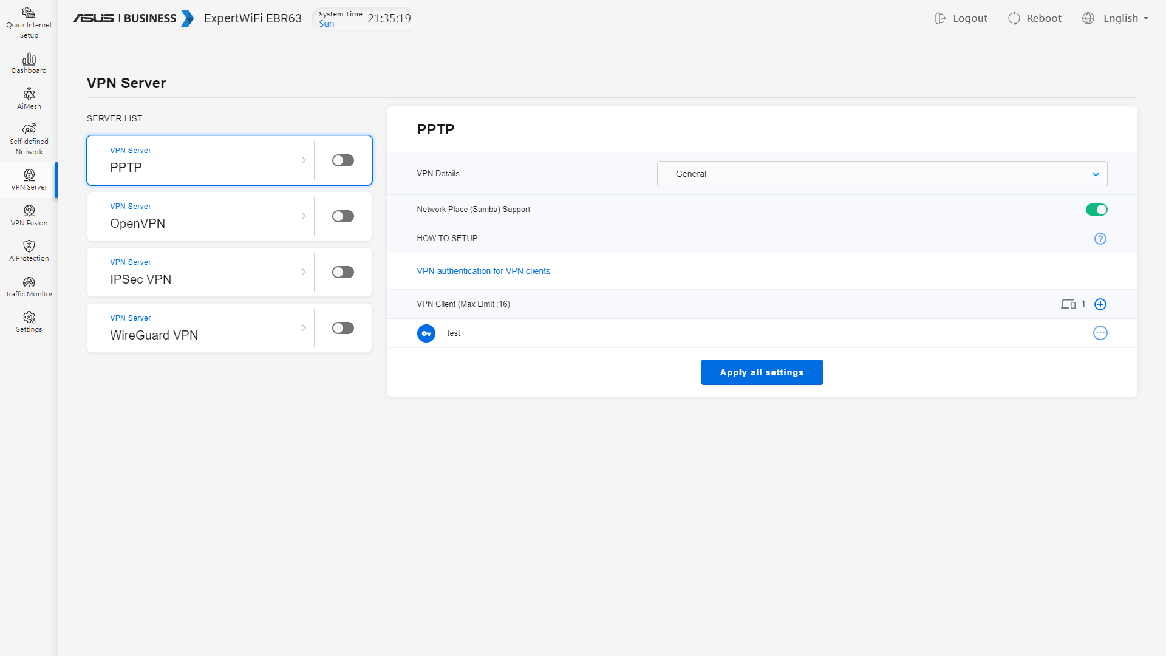Click the key icon for test account
This screenshot has width=1166, height=656.
pyautogui.click(x=426, y=333)
